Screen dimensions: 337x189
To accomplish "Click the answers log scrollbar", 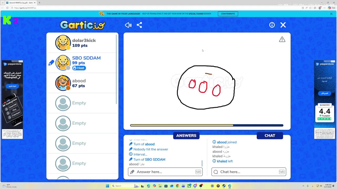I will pyautogui.click(x=202, y=163).
